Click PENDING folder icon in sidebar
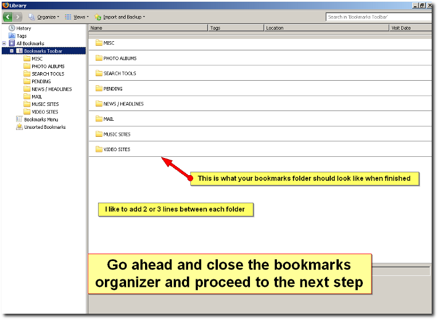 click(x=27, y=81)
